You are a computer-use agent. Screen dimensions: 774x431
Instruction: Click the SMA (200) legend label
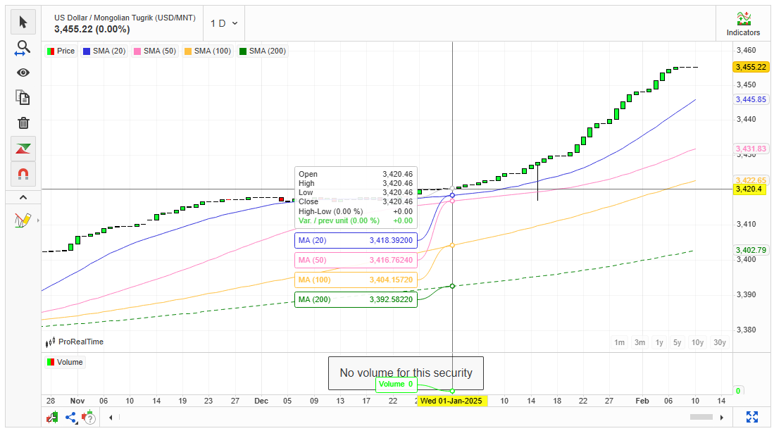pyautogui.click(x=262, y=51)
